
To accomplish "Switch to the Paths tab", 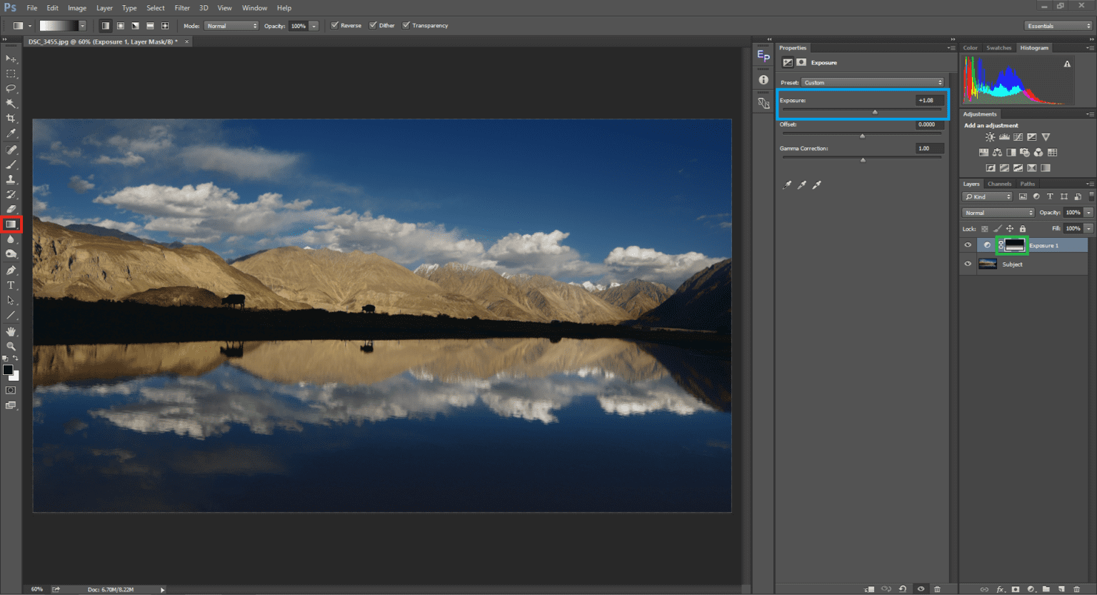I will [1027, 184].
